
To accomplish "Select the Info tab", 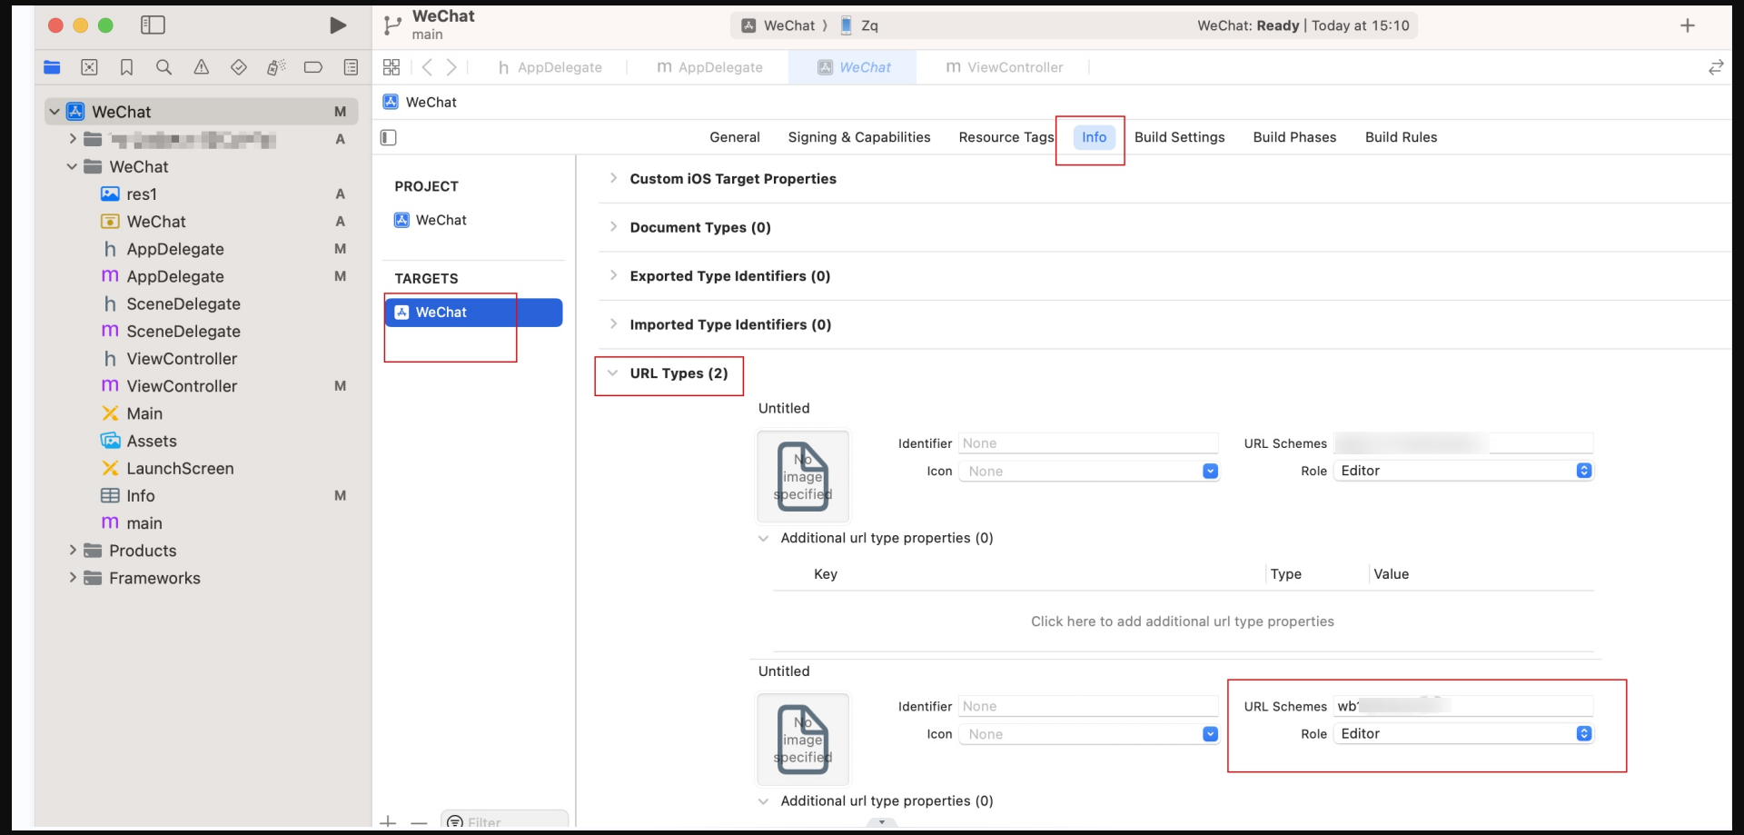I will (x=1094, y=137).
